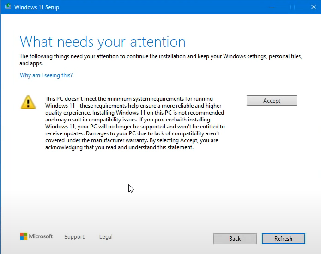
Task: Click the disabled maximize button
Action: point(292,7)
